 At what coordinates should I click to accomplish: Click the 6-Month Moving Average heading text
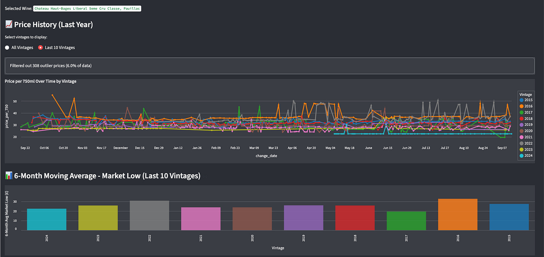point(107,176)
